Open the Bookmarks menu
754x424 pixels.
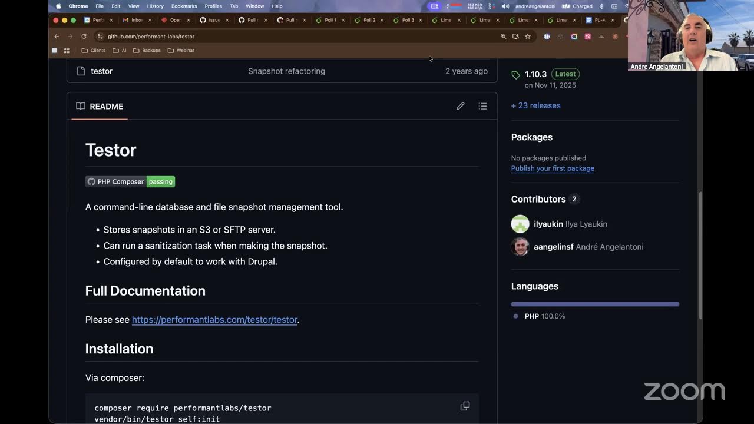pyautogui.click(x=184, y=6)
